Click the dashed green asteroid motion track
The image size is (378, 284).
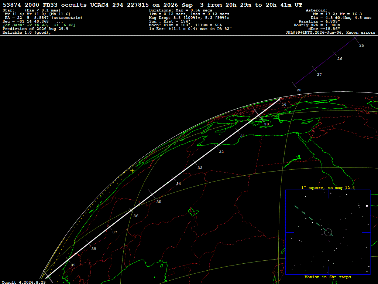tap(314, 221)
